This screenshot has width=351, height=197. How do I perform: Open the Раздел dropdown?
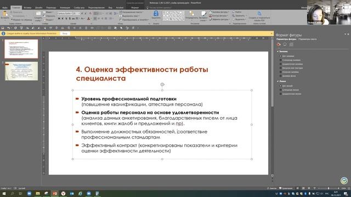coord(49,20)
